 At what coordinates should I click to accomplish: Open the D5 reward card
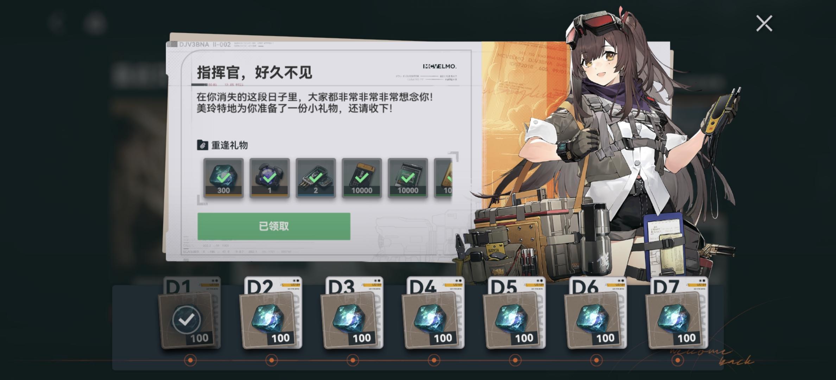coord(515,313)
